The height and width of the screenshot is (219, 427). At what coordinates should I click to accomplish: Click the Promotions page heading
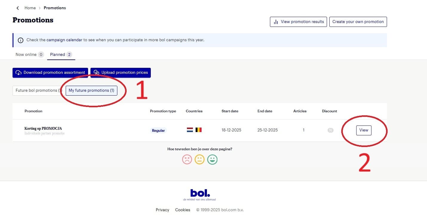pos(33,20)
